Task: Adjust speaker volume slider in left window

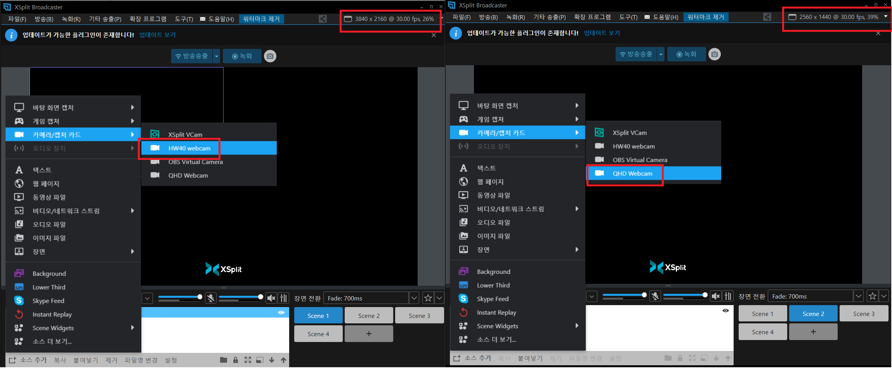Action: point(241,297)
